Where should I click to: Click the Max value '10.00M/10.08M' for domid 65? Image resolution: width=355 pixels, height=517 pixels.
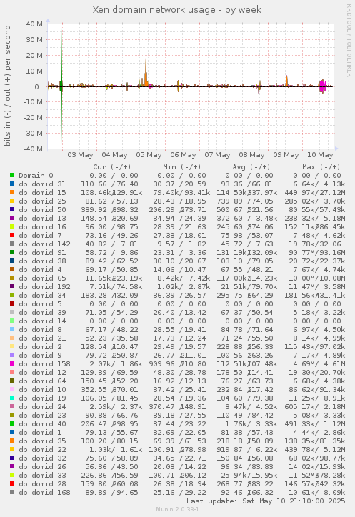click(316, 278)
